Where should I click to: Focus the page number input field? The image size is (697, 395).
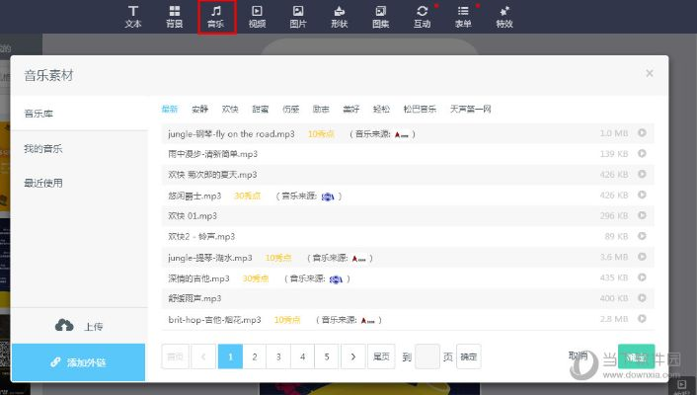pos(427,356)
